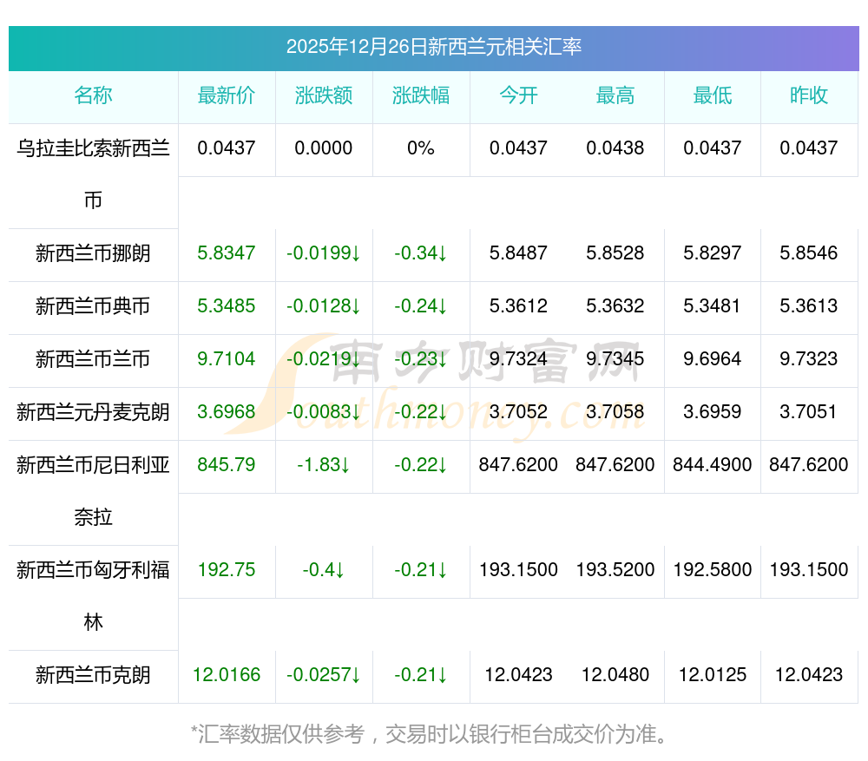868x761 pixels.
Task: Click the 今开 column header
Action: click(x=518, y=96)
